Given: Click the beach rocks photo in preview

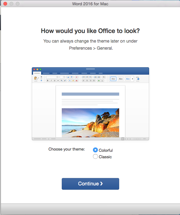Looking at the screenshot, I should [90, 123].
